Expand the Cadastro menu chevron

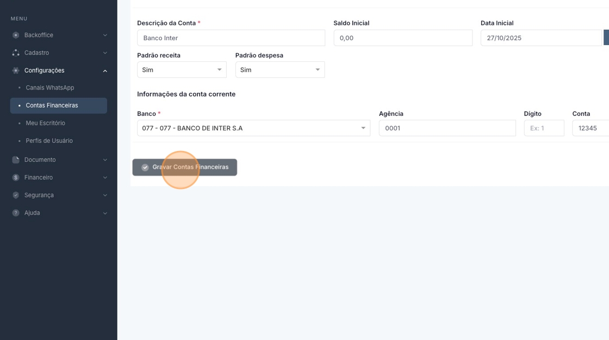pyautogui.click(x=105, y=53)
